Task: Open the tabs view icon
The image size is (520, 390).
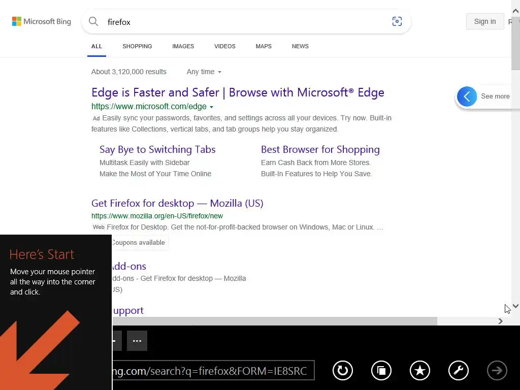Action: [381, 371]
